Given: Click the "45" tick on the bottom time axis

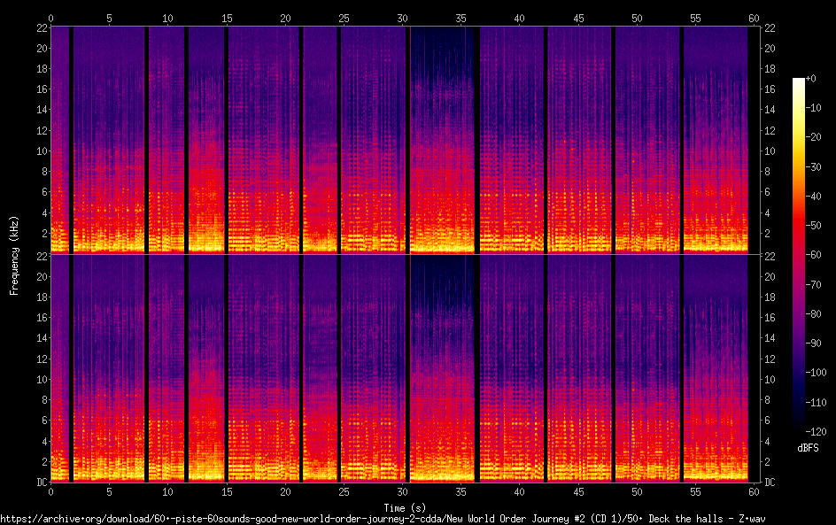Looking at the screenshot, I should (x=578, y=492).
